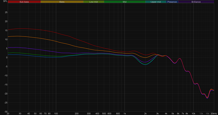Screen dimensions: 218x115
Task: Click the 300 Hz frequency label
Action: click(89, 114)
